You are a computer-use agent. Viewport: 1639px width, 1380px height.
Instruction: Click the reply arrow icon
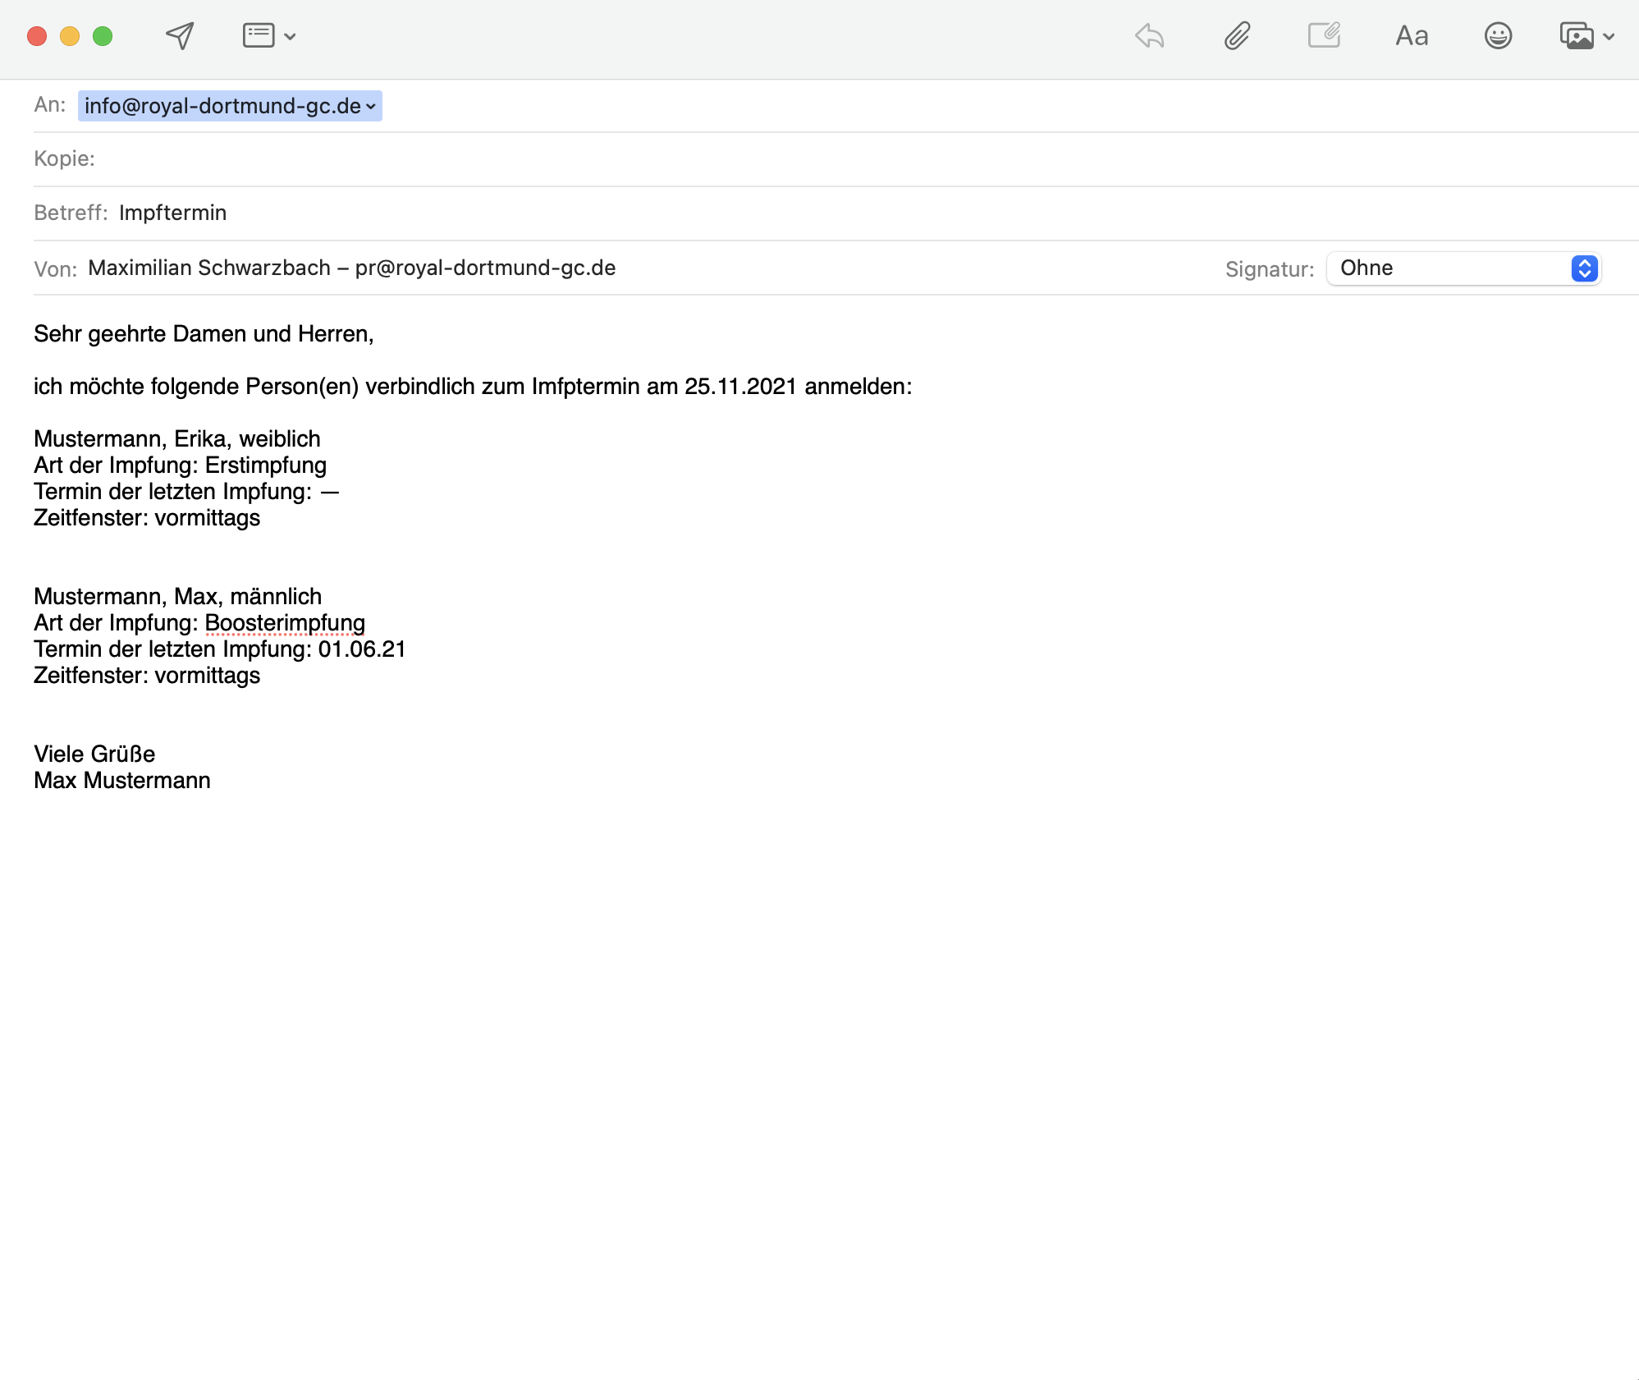tap(1149, 36)
